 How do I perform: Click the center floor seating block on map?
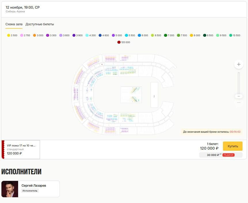[x=131, y=95]
